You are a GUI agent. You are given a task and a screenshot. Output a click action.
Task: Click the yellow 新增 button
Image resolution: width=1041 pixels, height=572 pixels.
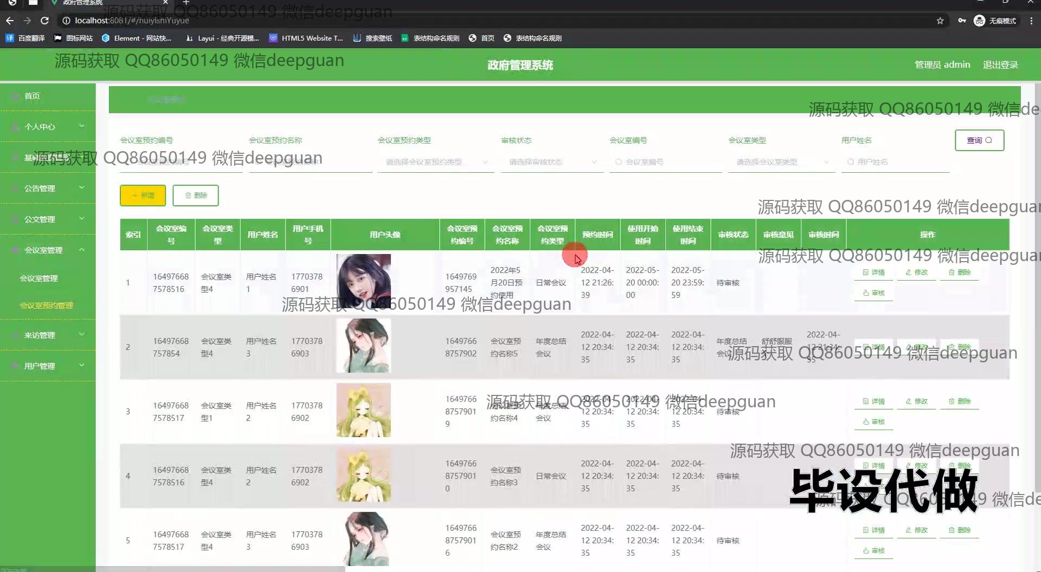click(143, 196)
